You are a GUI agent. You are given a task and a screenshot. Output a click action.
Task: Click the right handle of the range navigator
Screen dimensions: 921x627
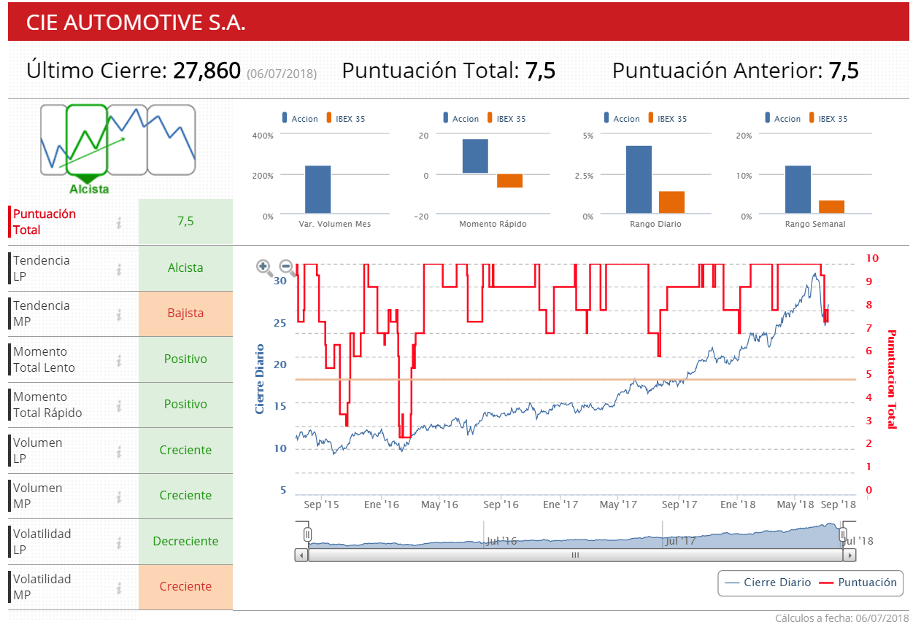[x=844, y=534]
